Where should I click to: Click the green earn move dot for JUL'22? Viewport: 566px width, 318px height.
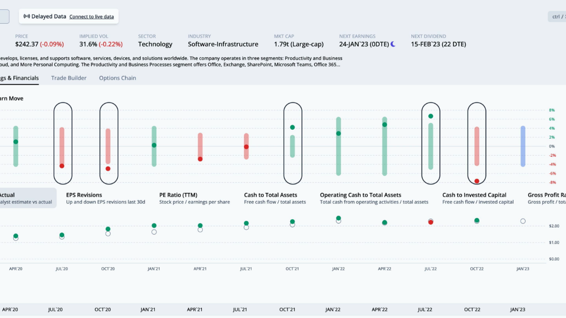click(431, 116)
